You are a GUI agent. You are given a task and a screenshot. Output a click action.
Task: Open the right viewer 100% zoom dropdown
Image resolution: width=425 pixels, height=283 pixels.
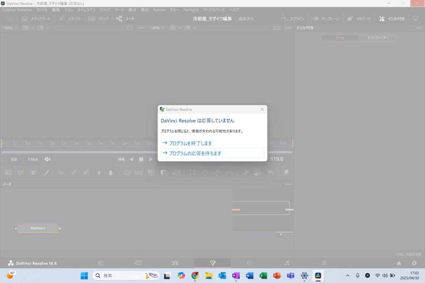157,28
